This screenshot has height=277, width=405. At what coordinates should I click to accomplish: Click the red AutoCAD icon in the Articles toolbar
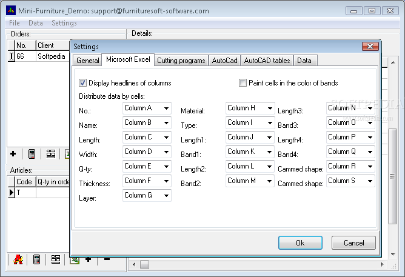(18, 259)
